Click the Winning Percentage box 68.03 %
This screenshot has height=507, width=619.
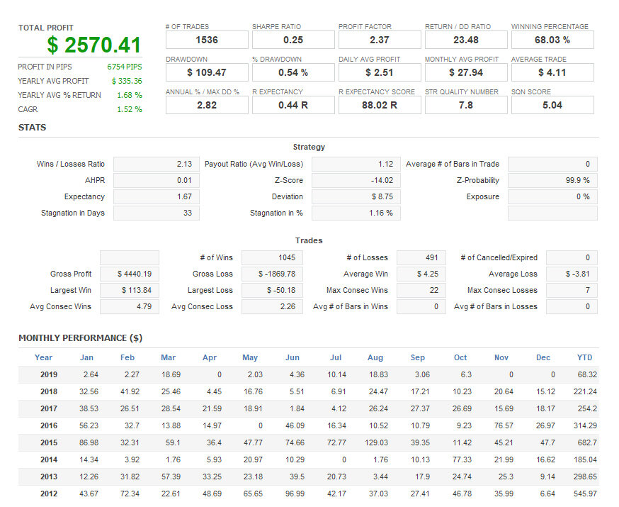(x=552, y=40)
